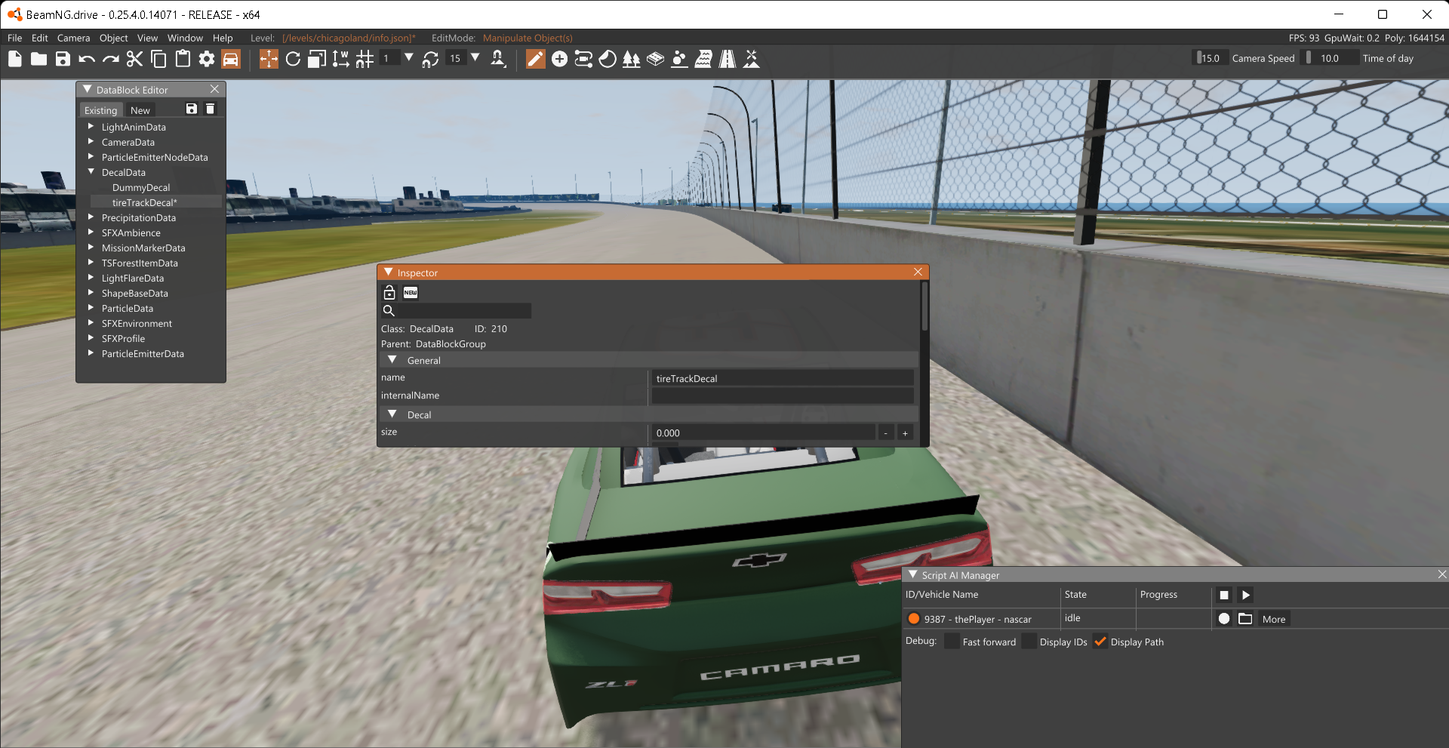
Task: Open the decal road editor icon
Action: point(728,59)
